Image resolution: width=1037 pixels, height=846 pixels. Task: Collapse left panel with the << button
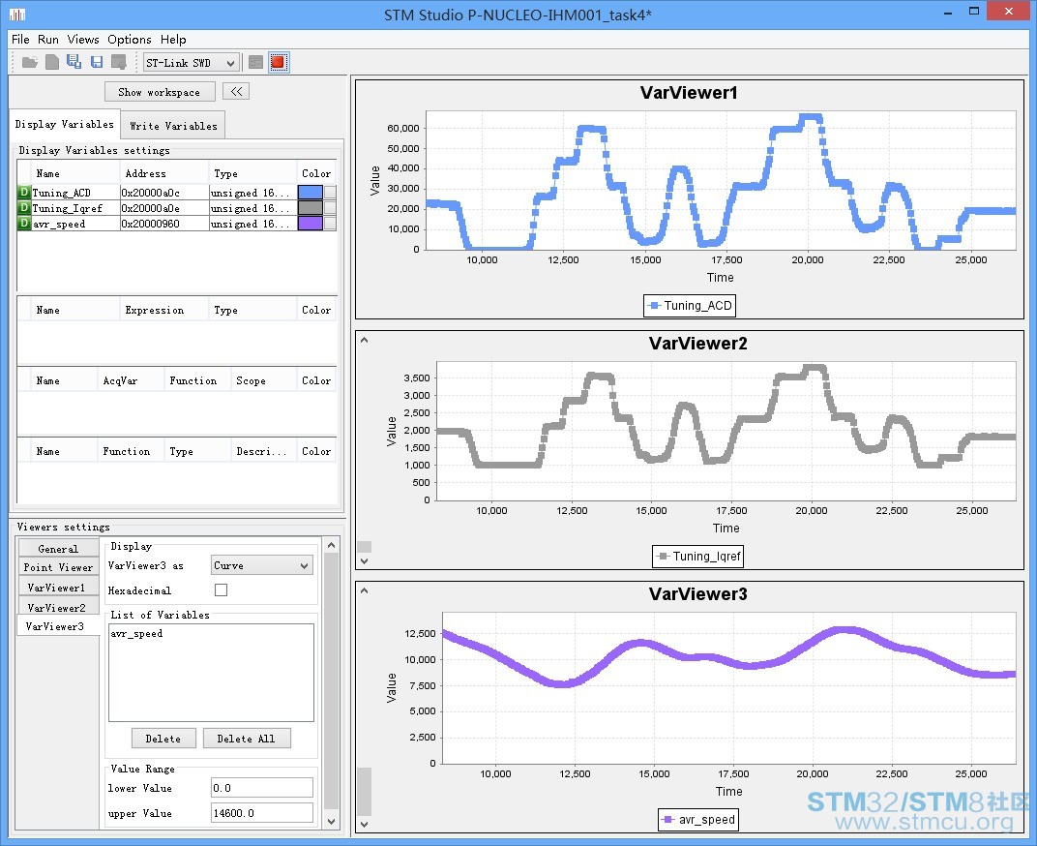236,91
